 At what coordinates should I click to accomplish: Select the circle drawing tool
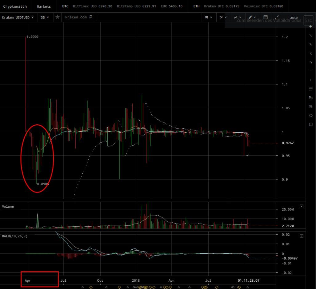(x=311, y=115)
